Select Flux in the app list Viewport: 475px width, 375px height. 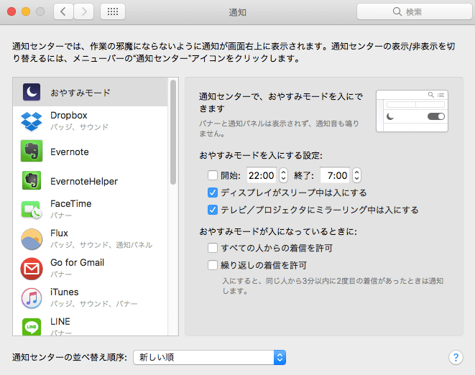[x=91, y=239]
